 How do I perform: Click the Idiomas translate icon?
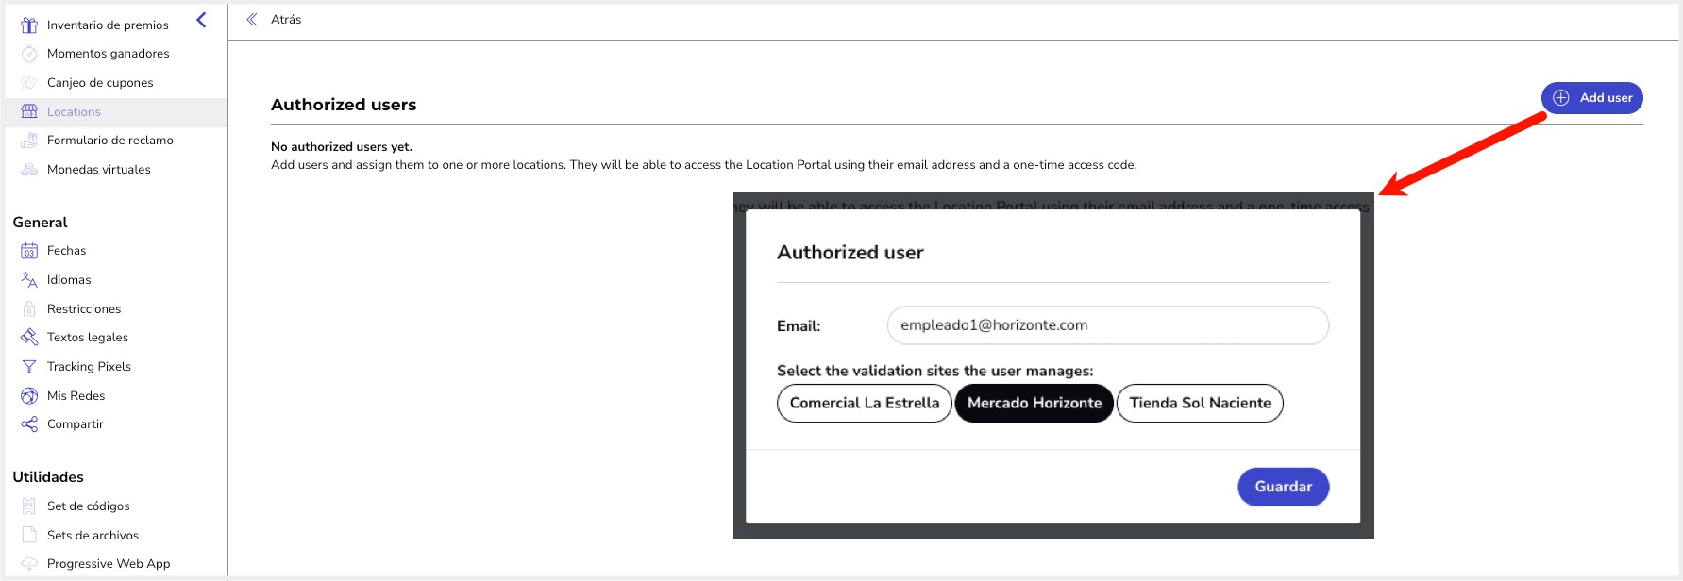click(x=29, y=280)
